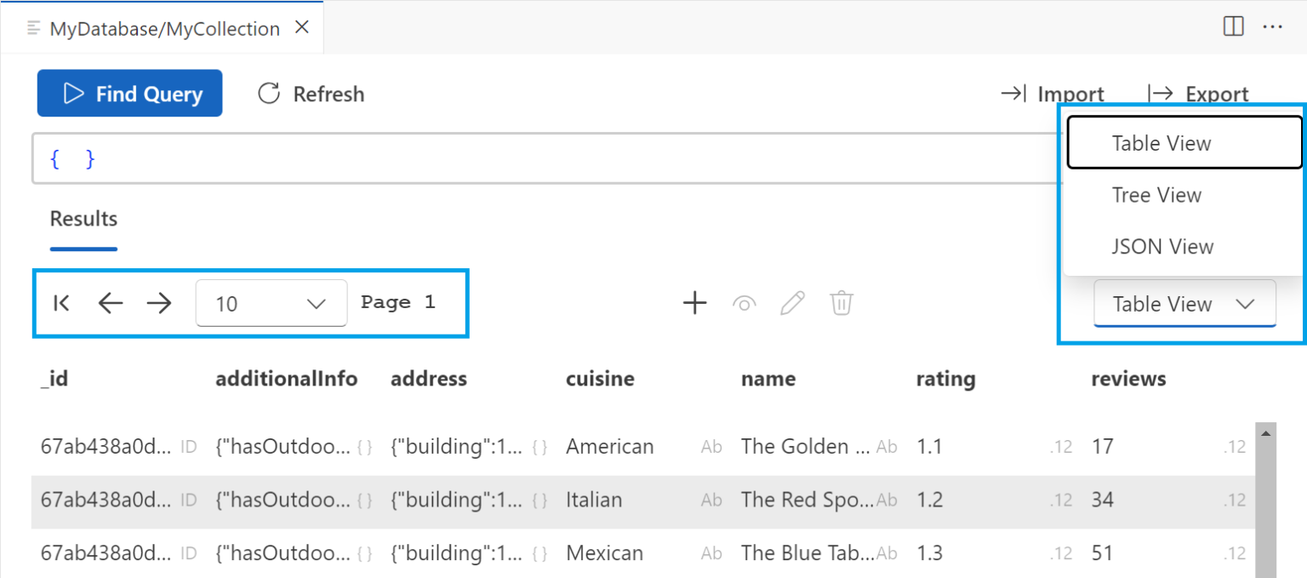This screenshot has width=1307, height=578.
Task: Select the Results tab
Action: click(83, 219)
